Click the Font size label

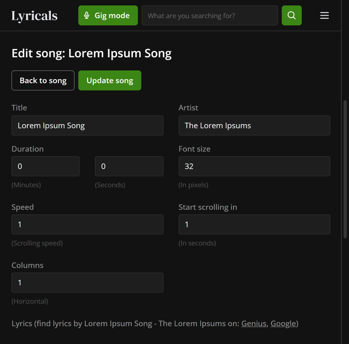pos(194,149)
